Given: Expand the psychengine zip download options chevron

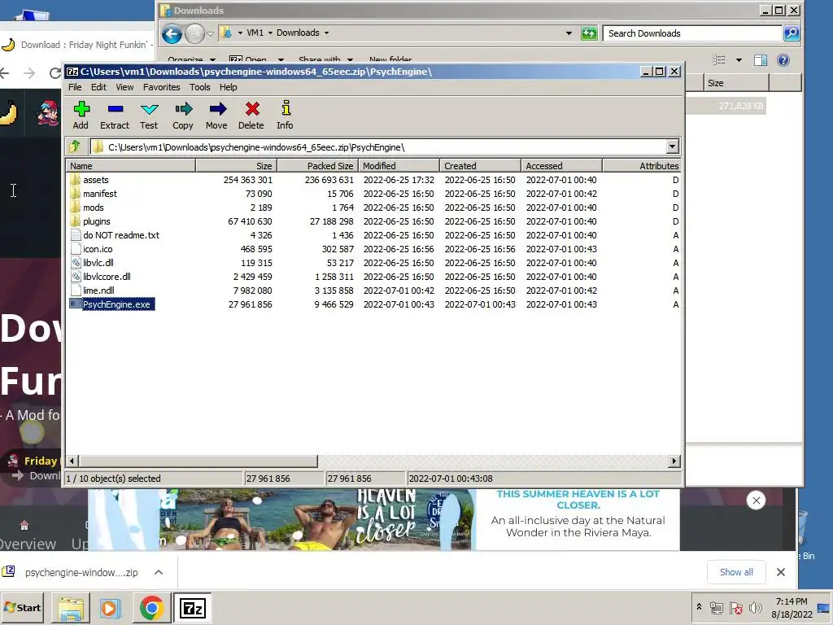Looking at the screenshot, I should (x=159, y=572).
